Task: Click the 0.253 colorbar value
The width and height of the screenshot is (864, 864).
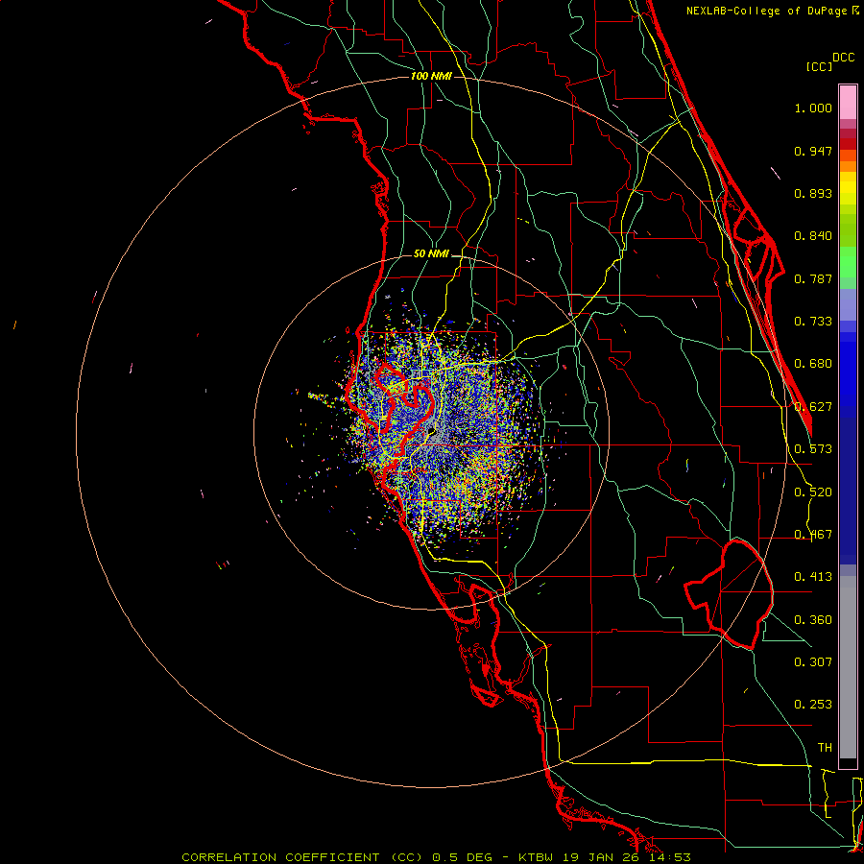Action: click(813, 705)
